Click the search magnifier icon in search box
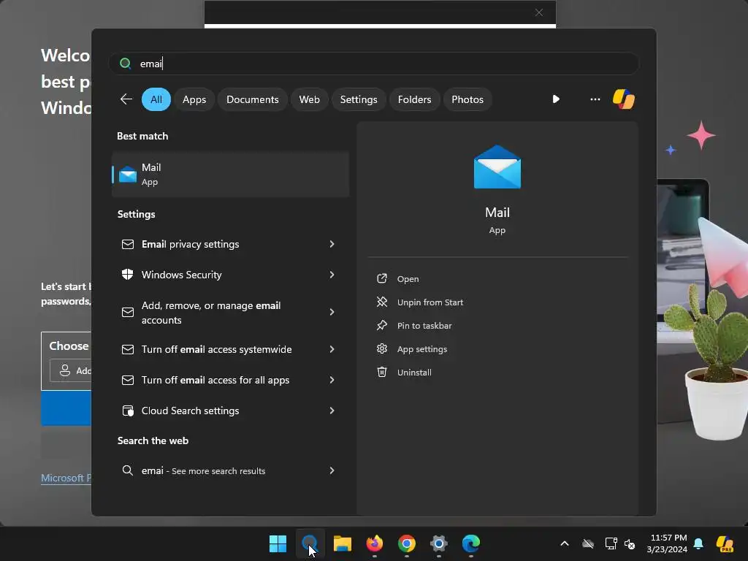Screen dimensions: 748x561 click(x=126, y=64)
